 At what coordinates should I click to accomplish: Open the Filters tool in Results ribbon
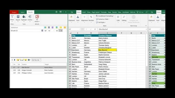(12, 18)
